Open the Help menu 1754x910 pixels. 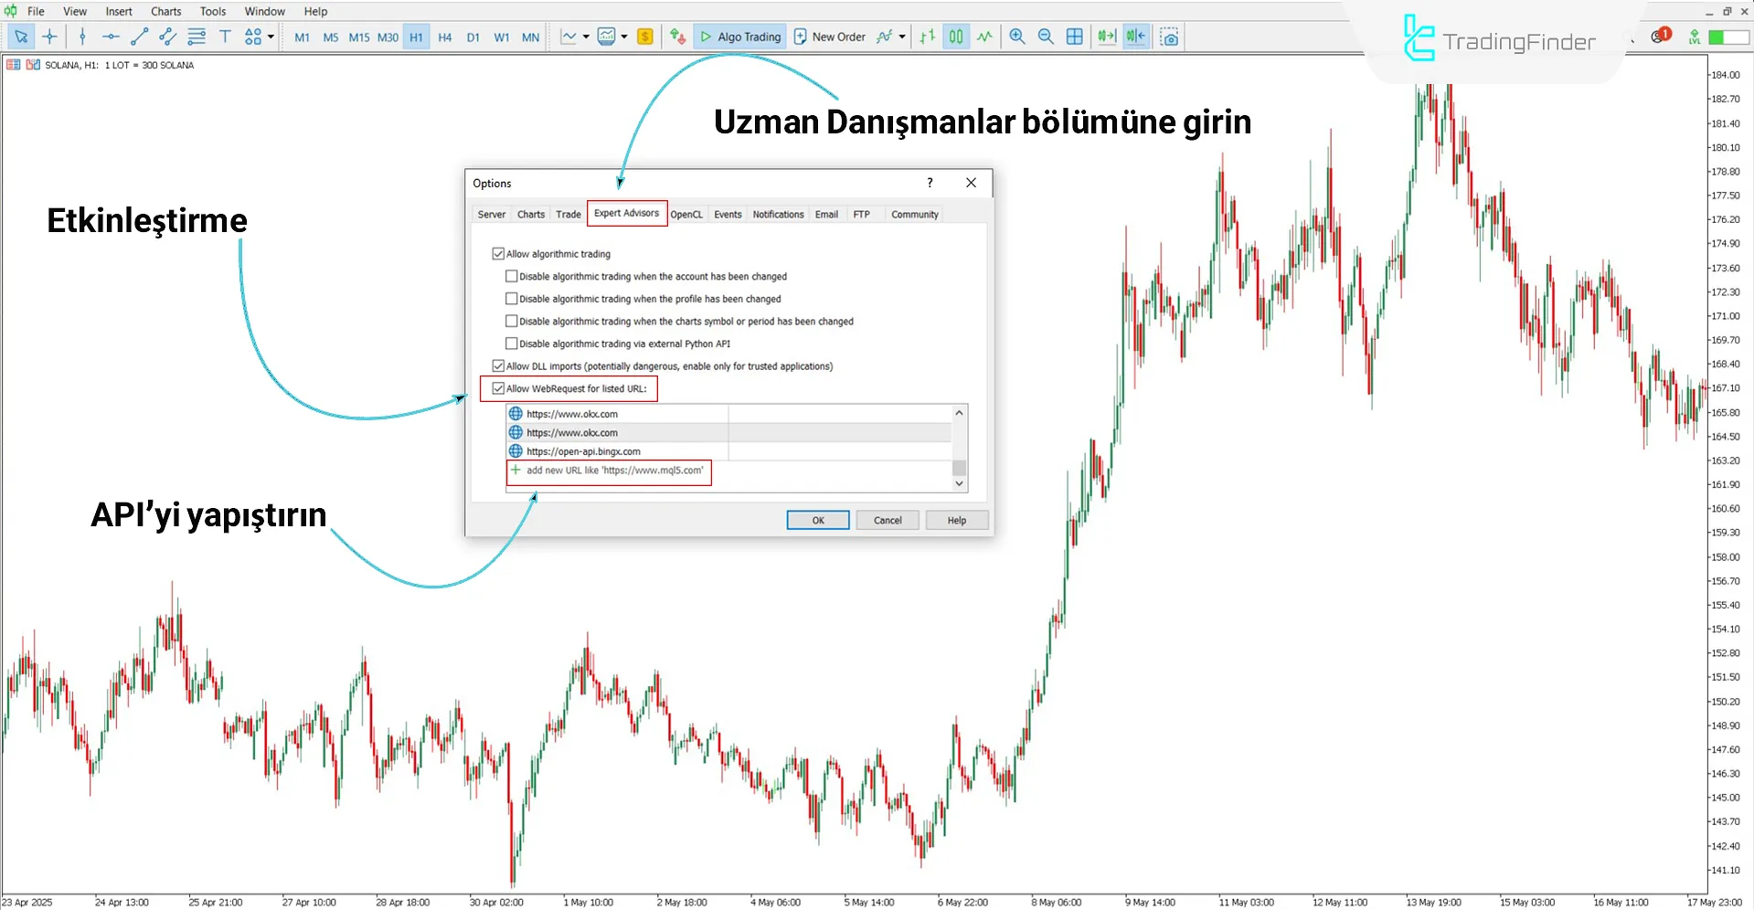(315, 11)
